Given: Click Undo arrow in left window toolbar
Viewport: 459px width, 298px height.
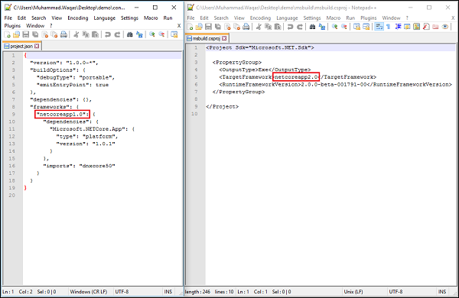Looking at the screenshot, I should click(108, 34).
